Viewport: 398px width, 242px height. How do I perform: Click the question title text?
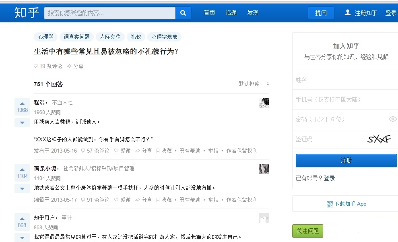[x=106, y=52]
